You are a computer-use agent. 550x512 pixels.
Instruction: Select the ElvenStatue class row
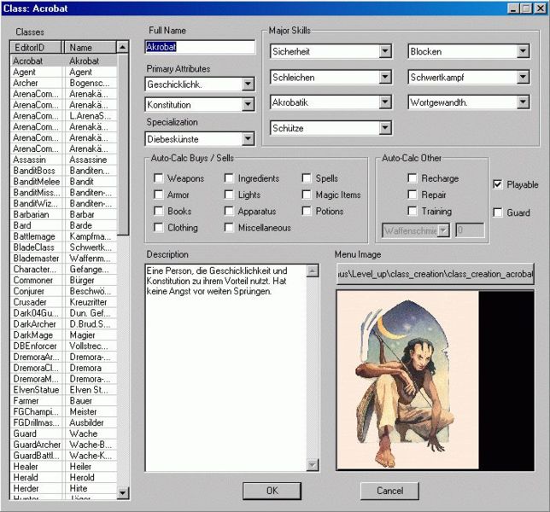(64, 390)
